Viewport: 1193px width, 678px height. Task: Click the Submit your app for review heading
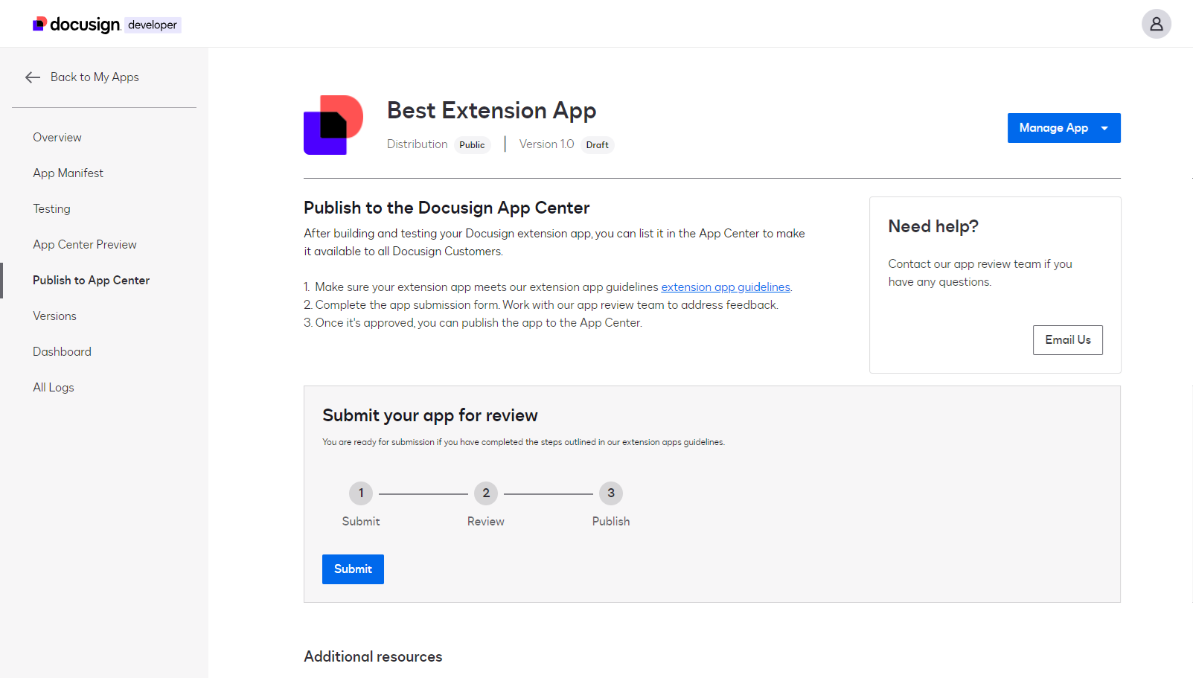tap(430, 415)
